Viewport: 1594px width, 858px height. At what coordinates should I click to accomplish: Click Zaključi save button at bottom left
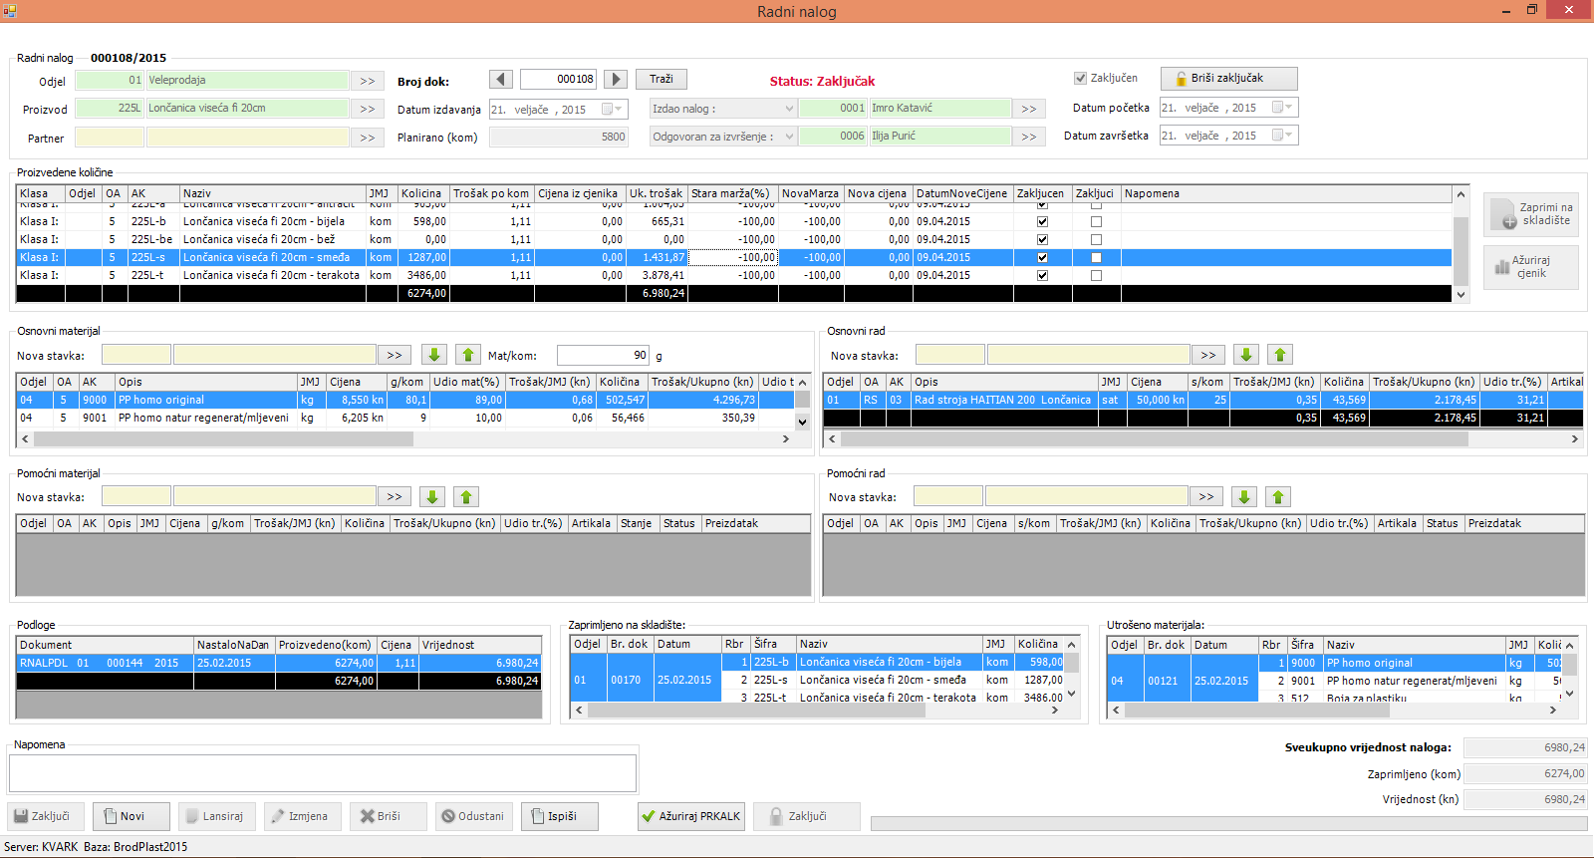(46, 816)
